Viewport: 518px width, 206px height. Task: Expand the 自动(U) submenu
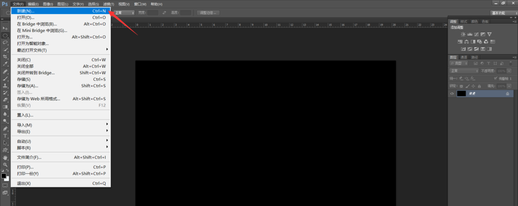[x=61, y=141]
